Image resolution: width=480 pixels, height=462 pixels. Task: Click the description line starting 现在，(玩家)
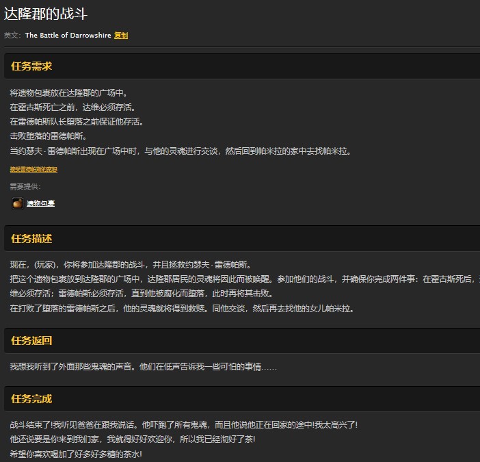click(131, 265)
